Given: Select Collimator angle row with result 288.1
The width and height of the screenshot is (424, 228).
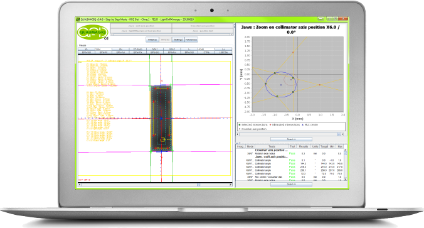Looking at the screenshot, I should [x=290, y=170].
